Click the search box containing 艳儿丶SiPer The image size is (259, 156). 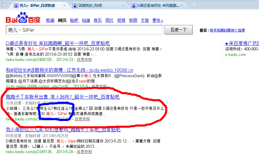(84, 30)
